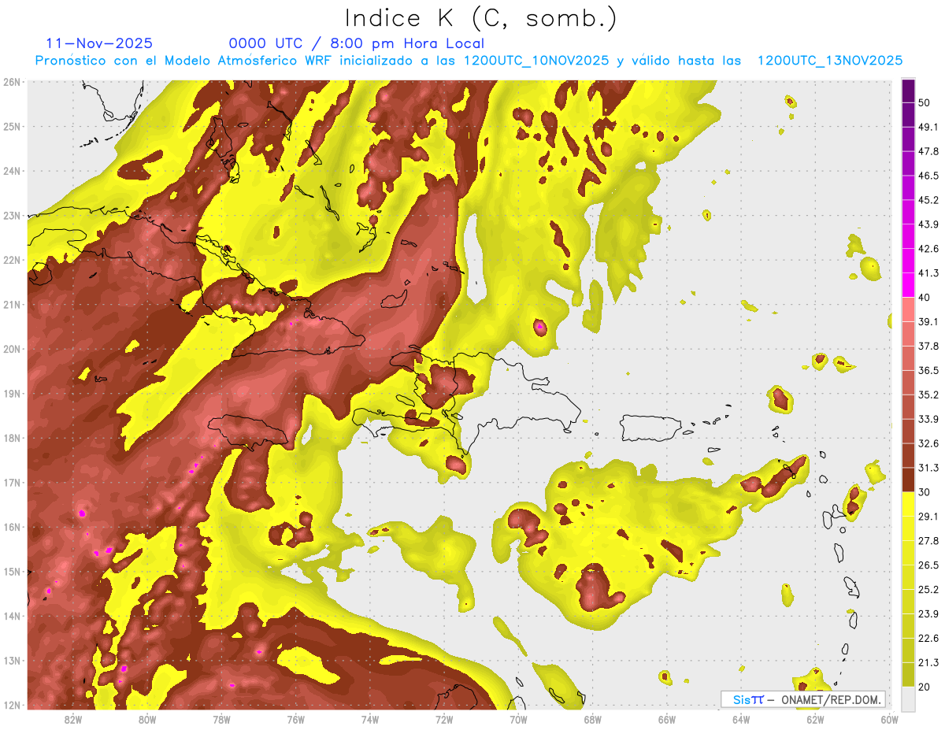Pick the salmon swatch between 39.1 and 40

click(908, 309)
